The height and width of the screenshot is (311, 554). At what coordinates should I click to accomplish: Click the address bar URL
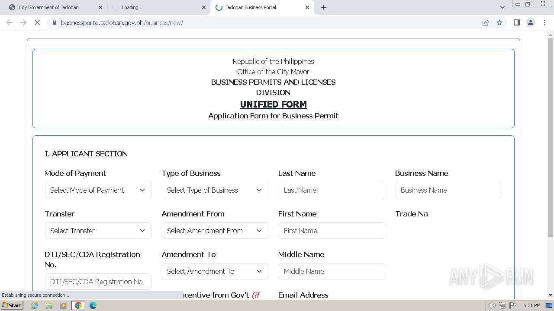(122, 22)
